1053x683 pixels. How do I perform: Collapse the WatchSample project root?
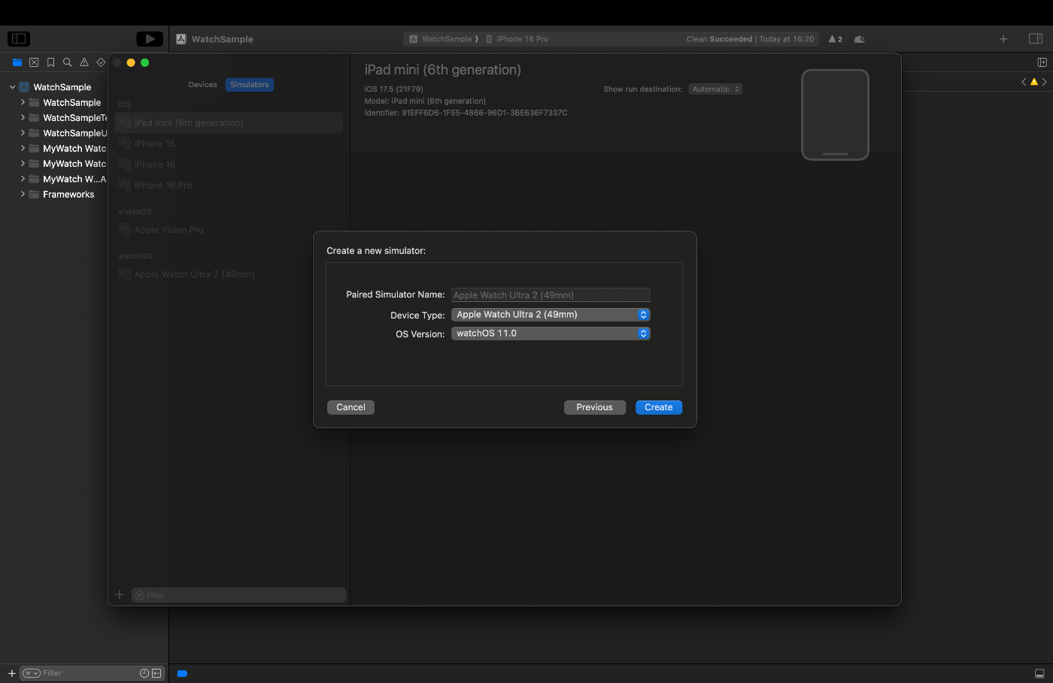coord(12,87)
